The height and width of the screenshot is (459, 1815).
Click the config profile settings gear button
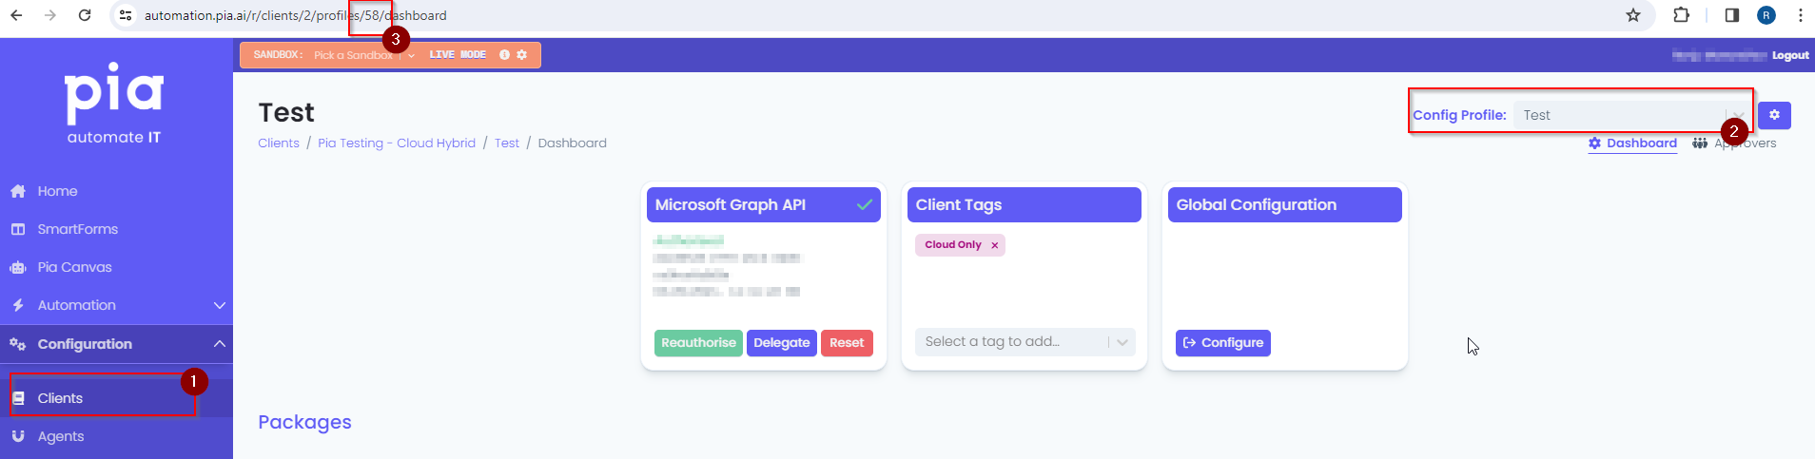pos(1774,115)
